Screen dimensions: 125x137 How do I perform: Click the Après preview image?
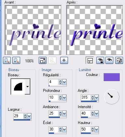pos(94,30)
